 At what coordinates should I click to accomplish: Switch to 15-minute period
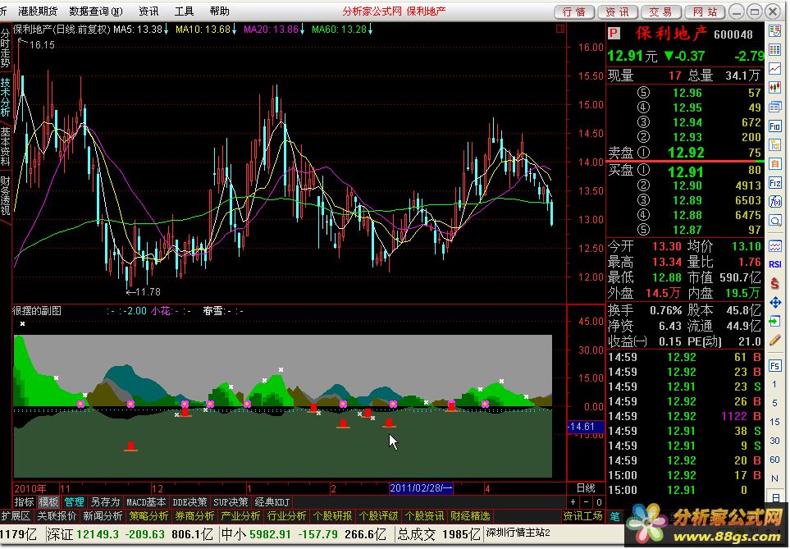click(x=775, y=422)
